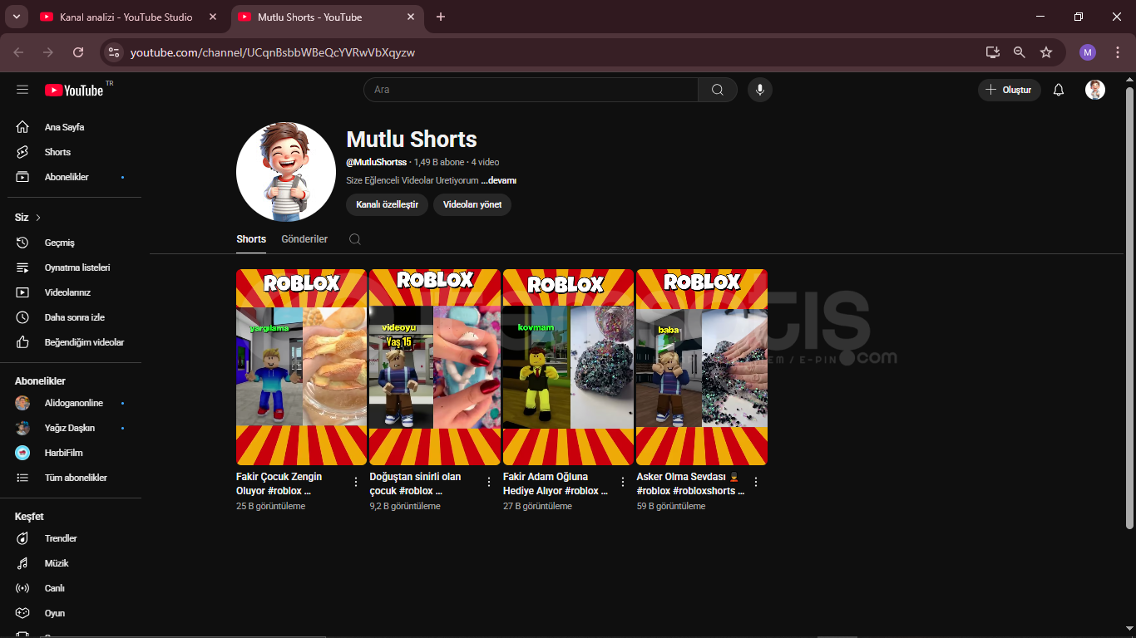The height and width of the screenshot is (638, 1136).
Task: Open Alidoganonline subscription channel
Action: pos(74,403)
